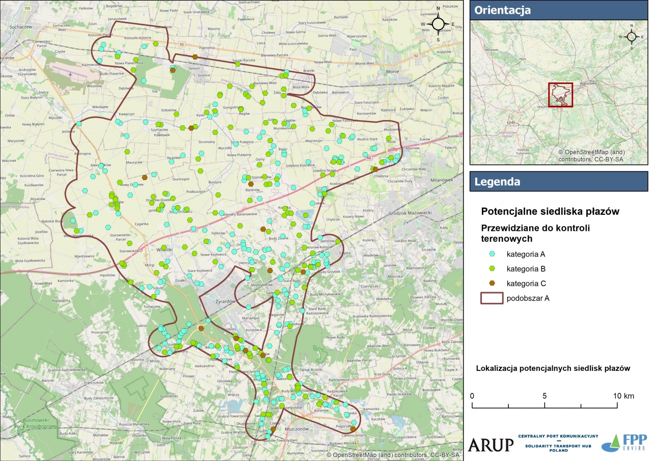Click the Grodzisk Mazowiecki town label

tap(410, 213)
